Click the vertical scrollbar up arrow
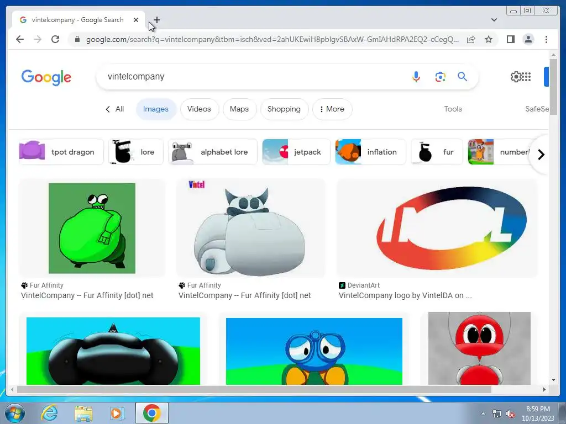The height and width of the screenshot is (424, 566). pos(553,55)
